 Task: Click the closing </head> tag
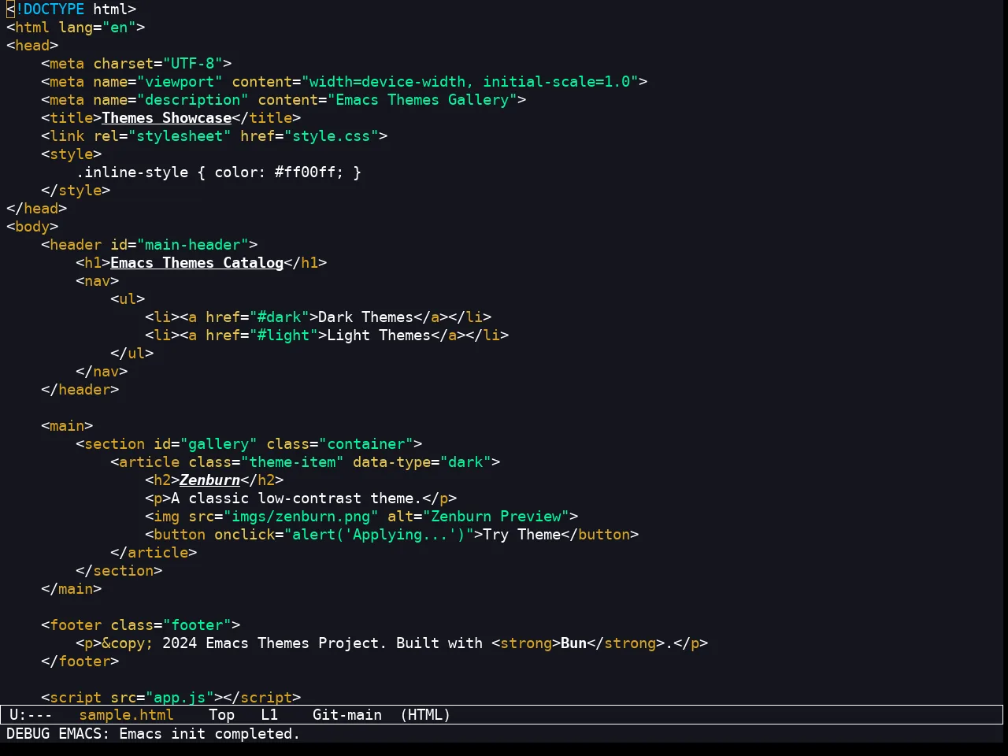pyautogui.click(x=36, y=209)
